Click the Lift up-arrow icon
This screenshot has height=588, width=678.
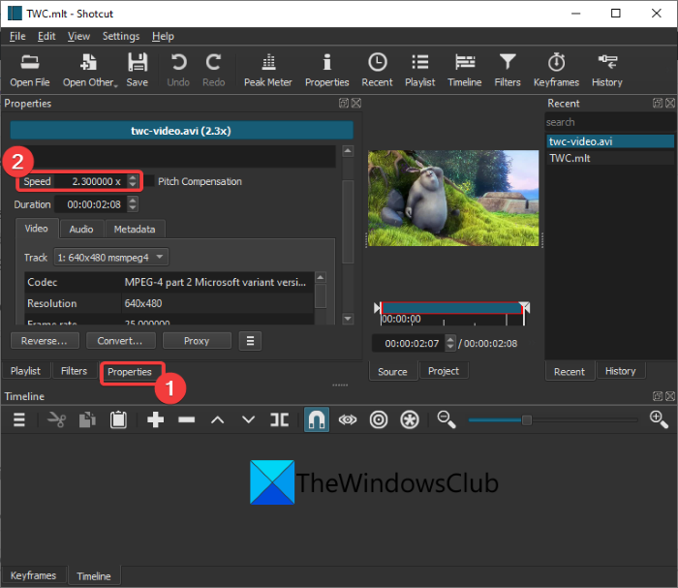(x=218, y=419)
